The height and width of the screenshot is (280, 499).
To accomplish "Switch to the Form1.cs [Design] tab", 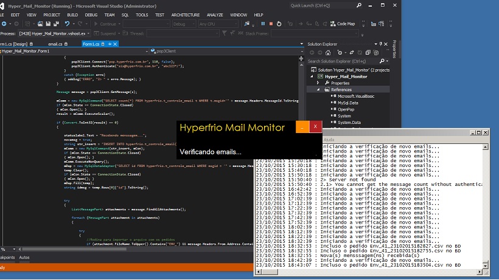I will (13, 44).
